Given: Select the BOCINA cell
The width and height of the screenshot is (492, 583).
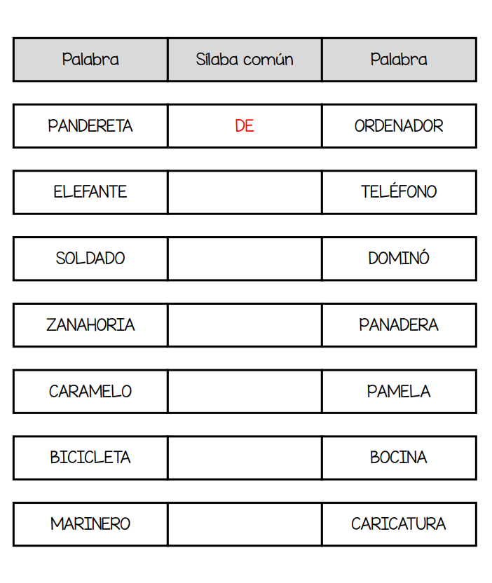Looking at the screenshot, I should point(399,458).
